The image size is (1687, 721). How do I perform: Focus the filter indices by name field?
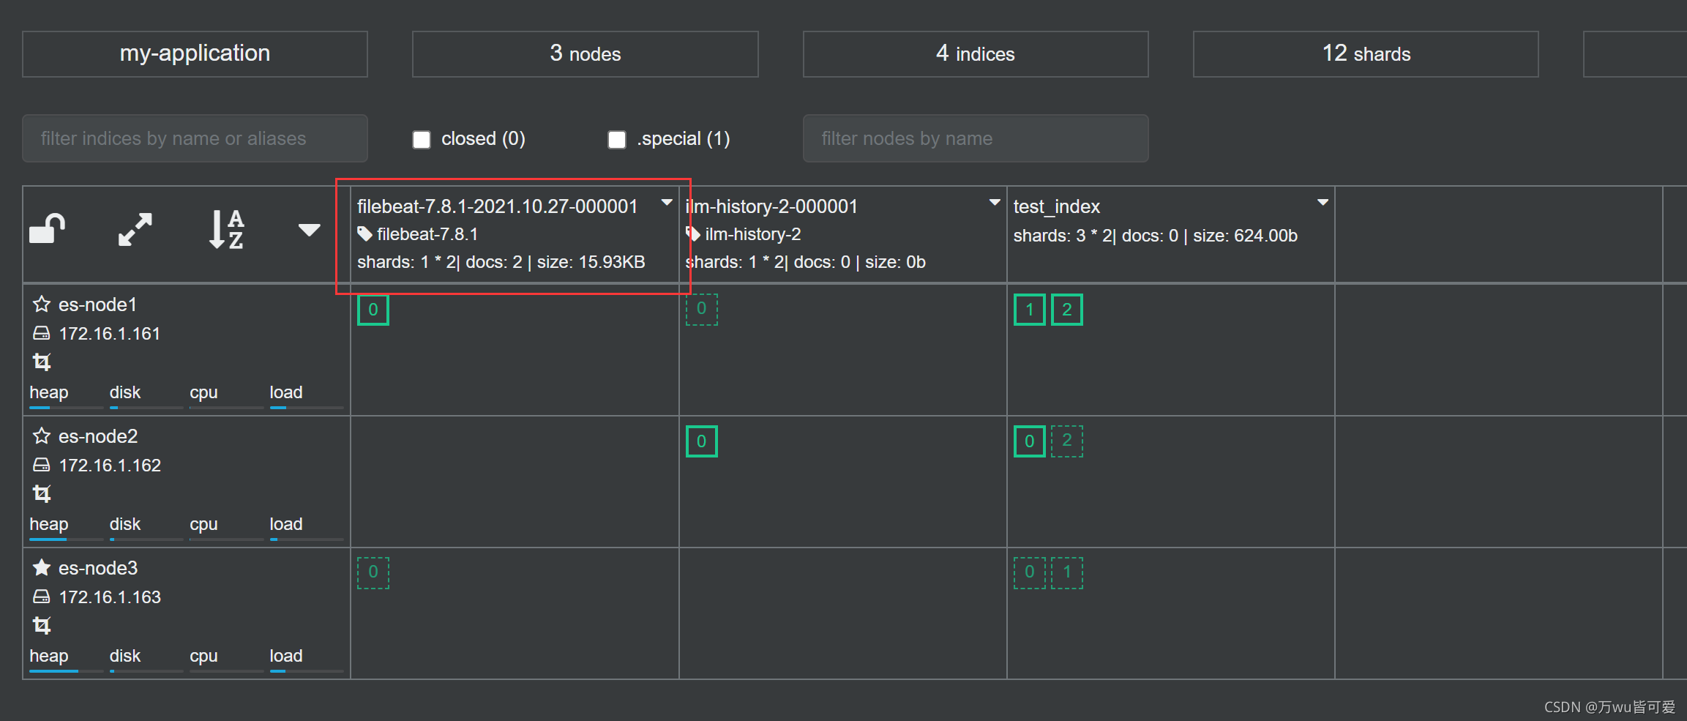[x=195, y=138]
